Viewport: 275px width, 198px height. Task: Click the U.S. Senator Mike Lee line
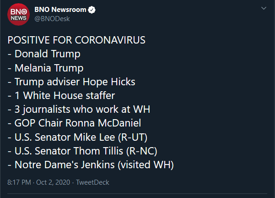point(77,137)
